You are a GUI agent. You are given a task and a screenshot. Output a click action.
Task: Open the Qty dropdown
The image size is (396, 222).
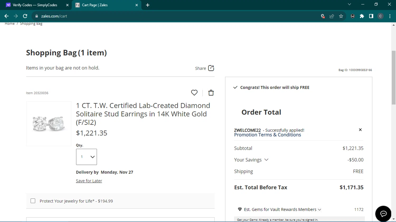click(x=86, y=157)
